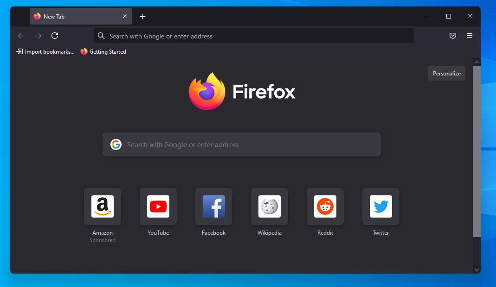This screenshot has width=496, height=287.
Task: Click the Sponsored label under Amazon
Action: tap(103, 240)
